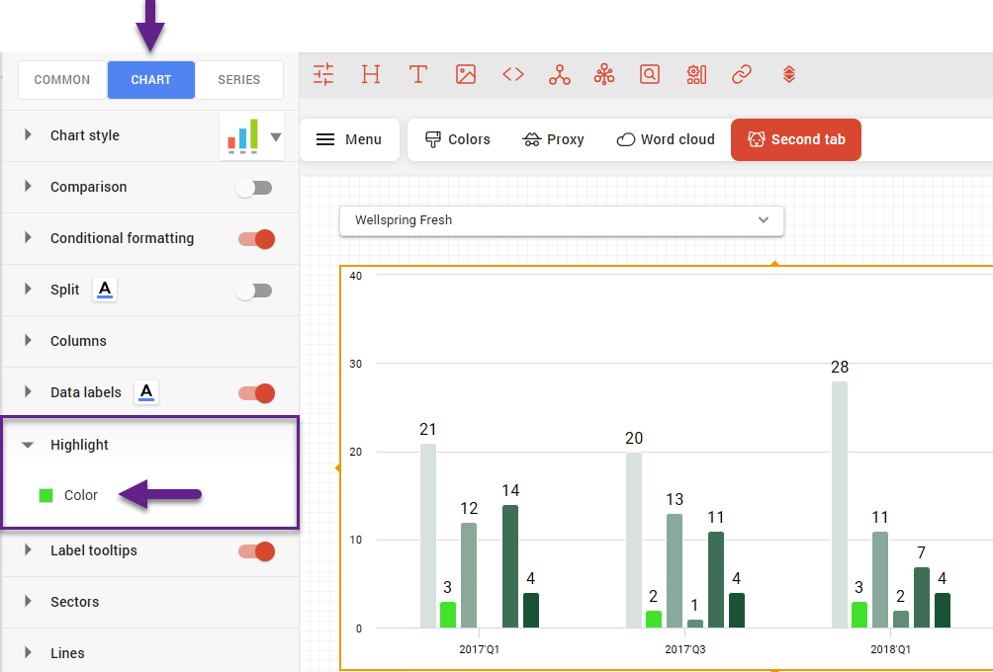Click the stacked layers icon
The image size is (993, 672).
click(788, 74)
